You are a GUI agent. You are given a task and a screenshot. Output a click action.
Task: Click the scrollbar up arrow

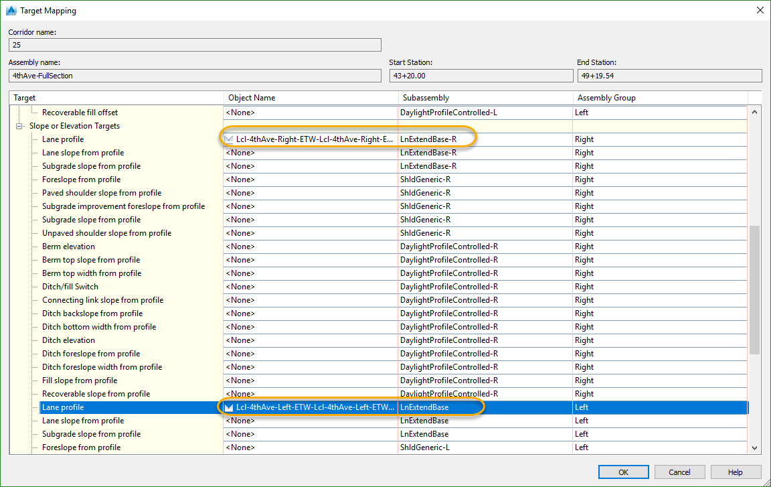point(754,113)
